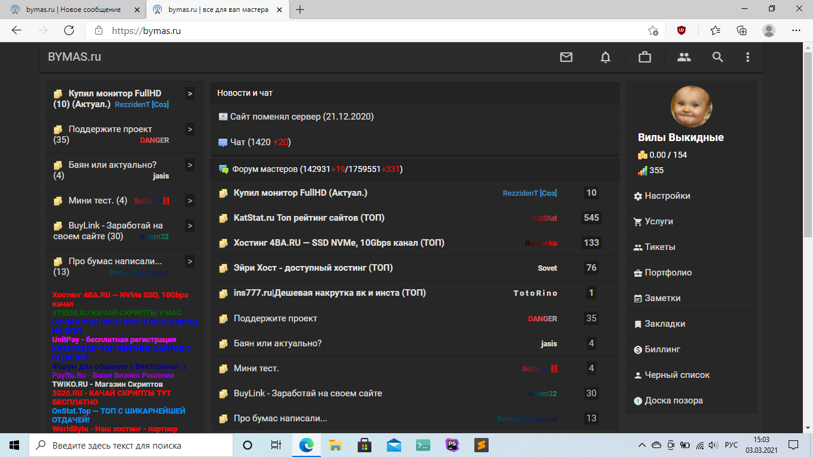Click arrow next to sidebar 'Мини тест.'

(x=190, y=201)
